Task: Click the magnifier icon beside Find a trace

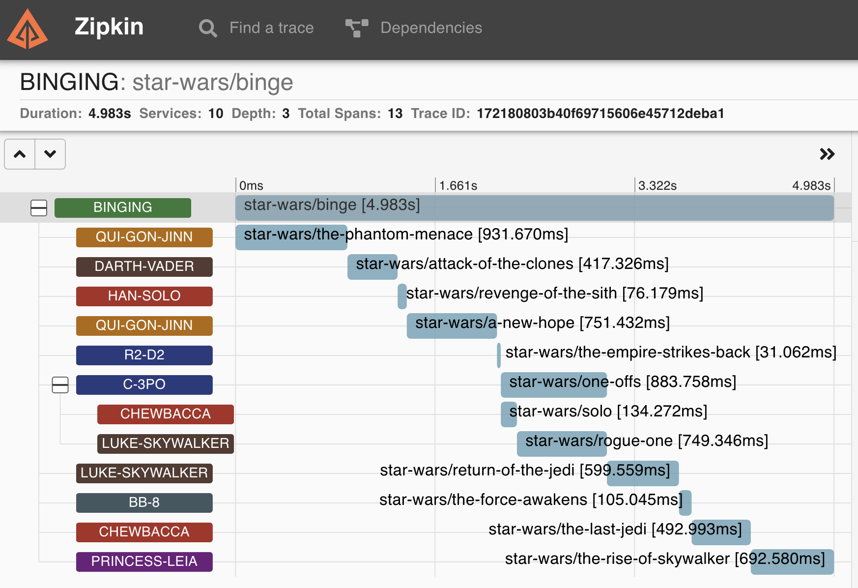Action: (x=208, y=28)
